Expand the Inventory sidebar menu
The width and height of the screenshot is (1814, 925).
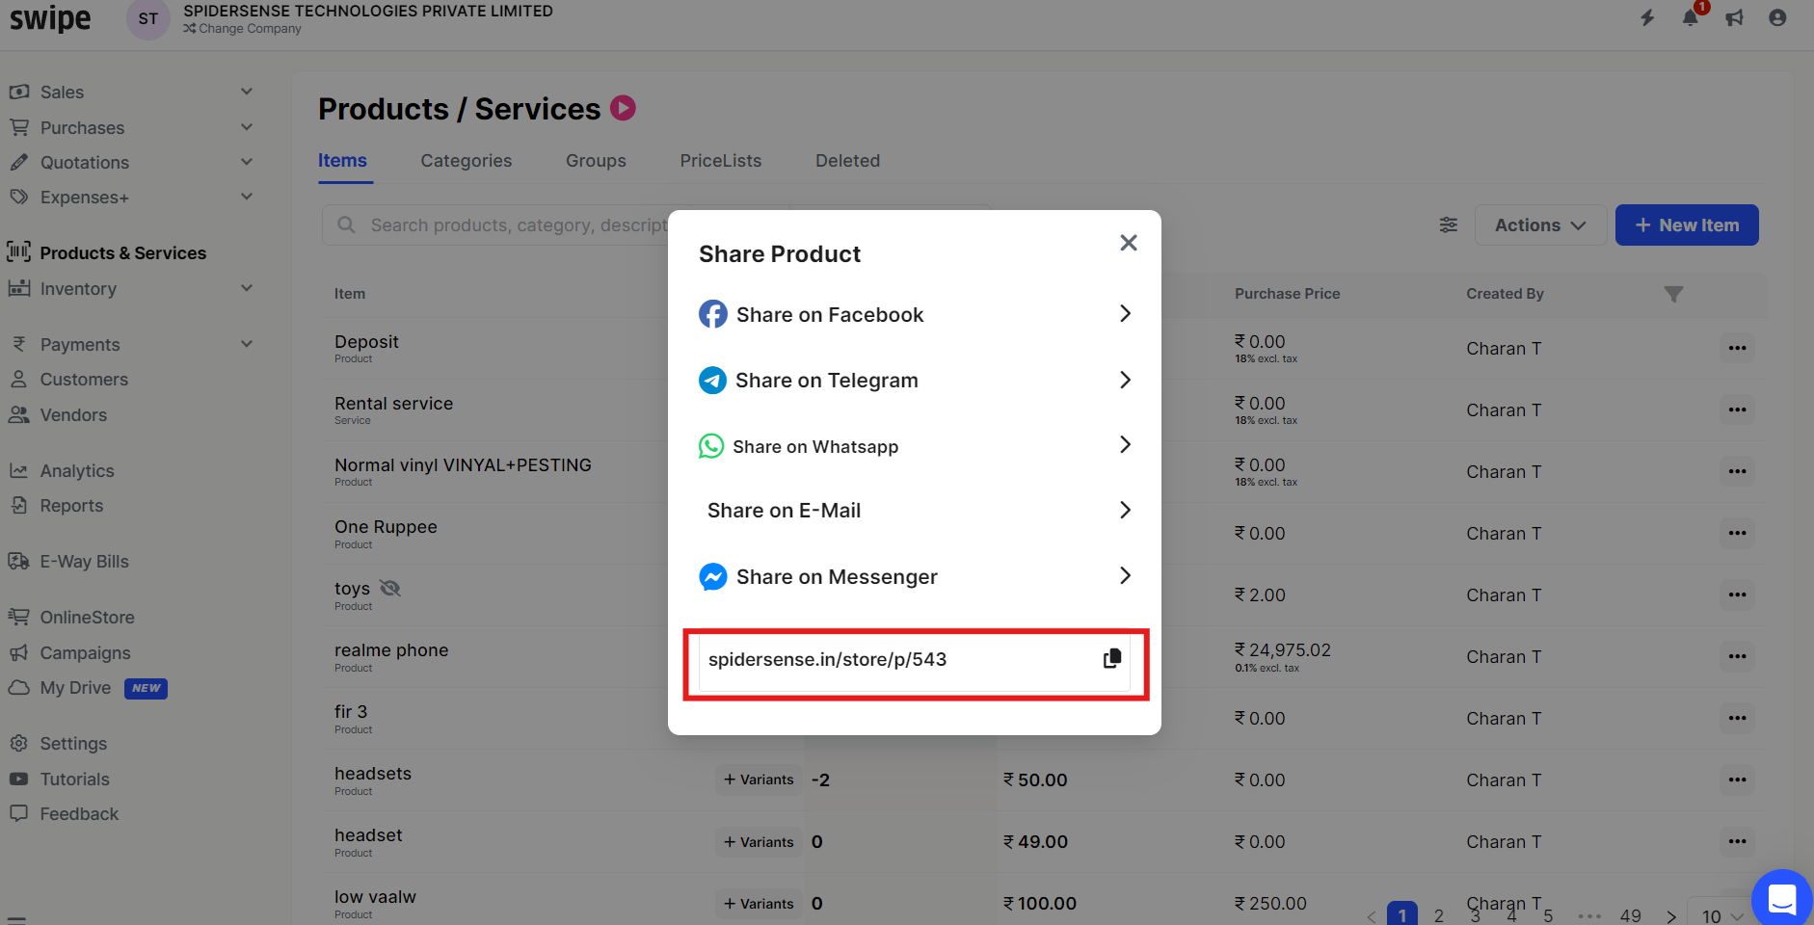pos(130,288)
